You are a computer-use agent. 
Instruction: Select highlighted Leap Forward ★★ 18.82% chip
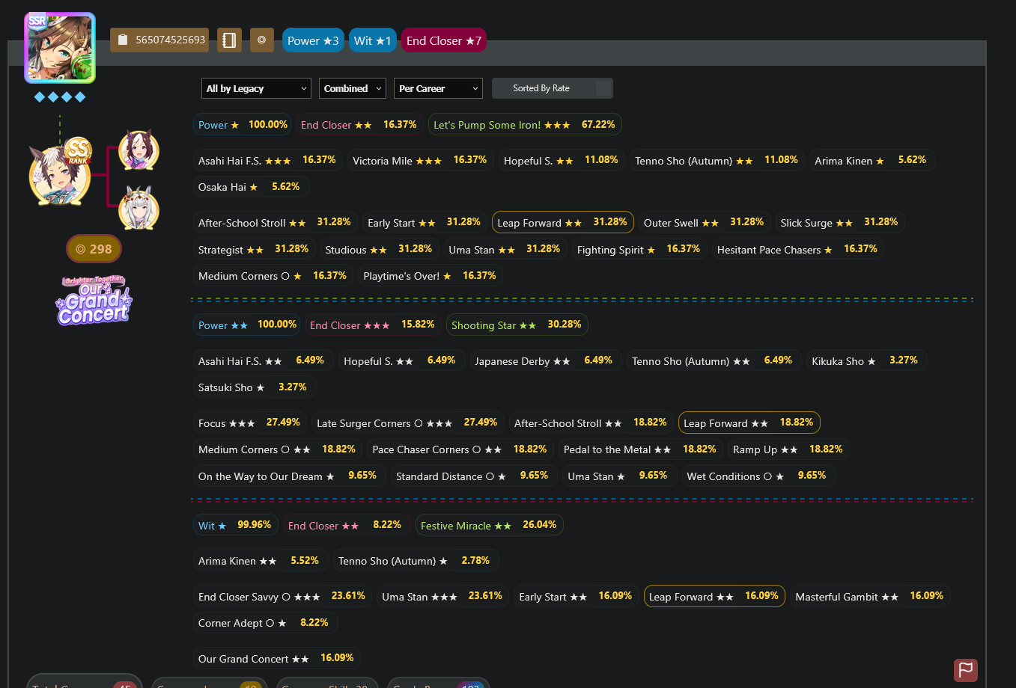(x=749, y=423)
